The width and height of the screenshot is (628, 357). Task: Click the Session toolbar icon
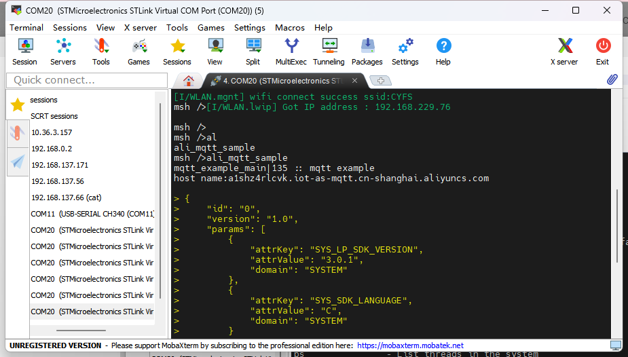pos(25,52)
